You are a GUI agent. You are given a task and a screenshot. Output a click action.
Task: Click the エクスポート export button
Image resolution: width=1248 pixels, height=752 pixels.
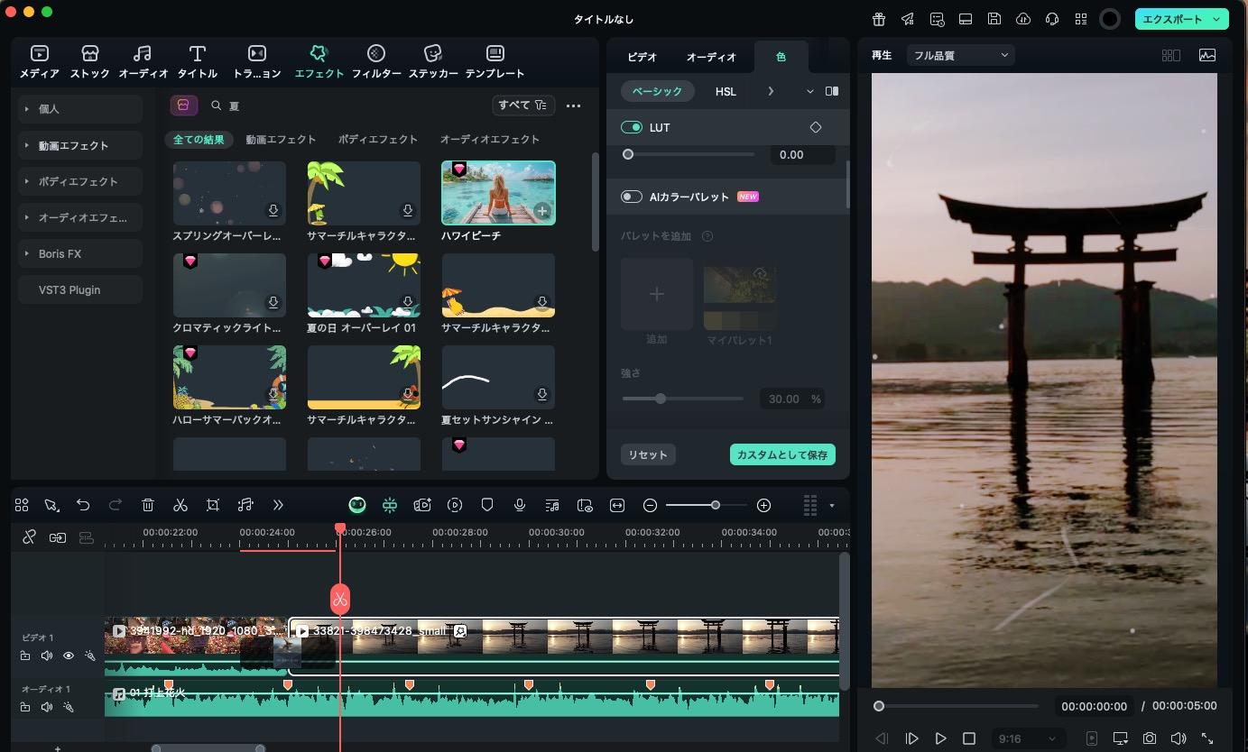tap(1181, 19)
